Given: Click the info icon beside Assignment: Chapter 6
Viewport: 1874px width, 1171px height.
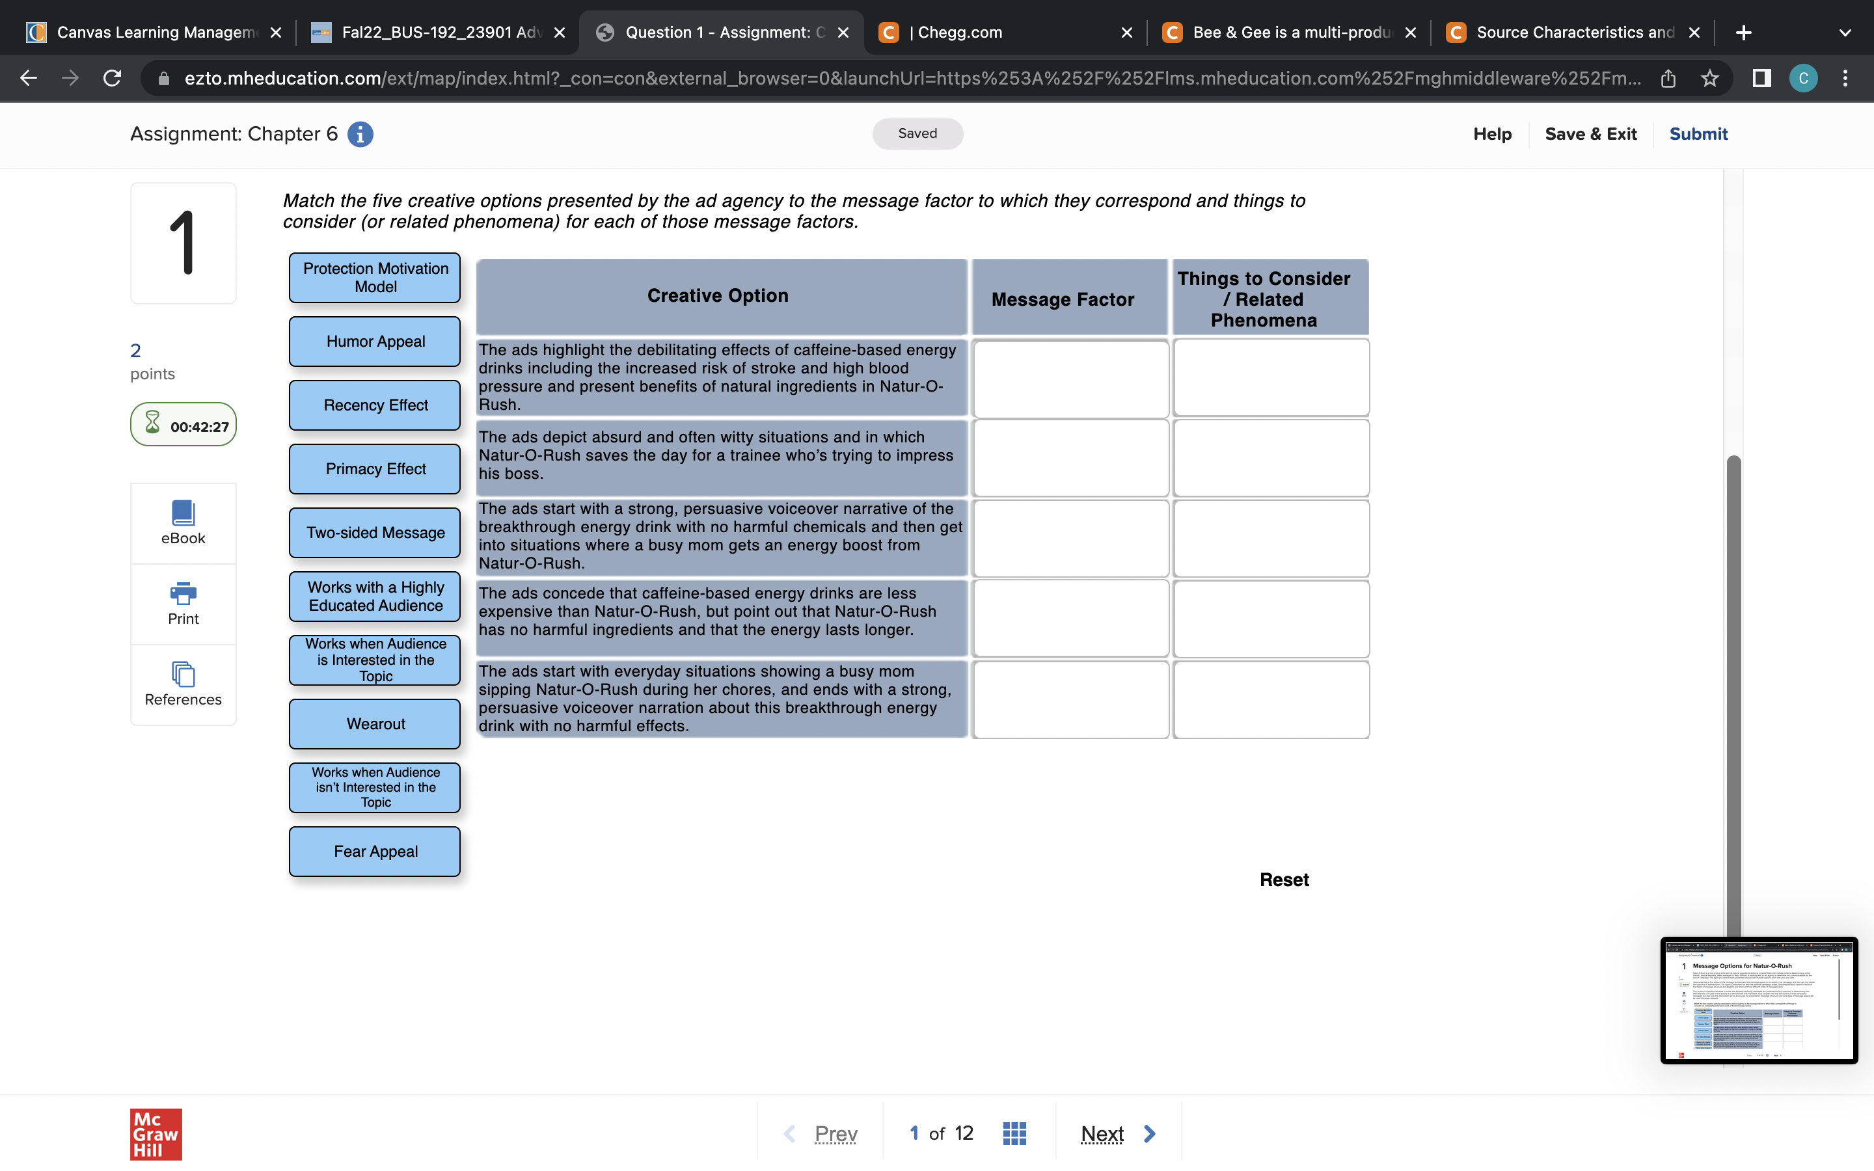Looking at the screenshot, I should (359, 133).
